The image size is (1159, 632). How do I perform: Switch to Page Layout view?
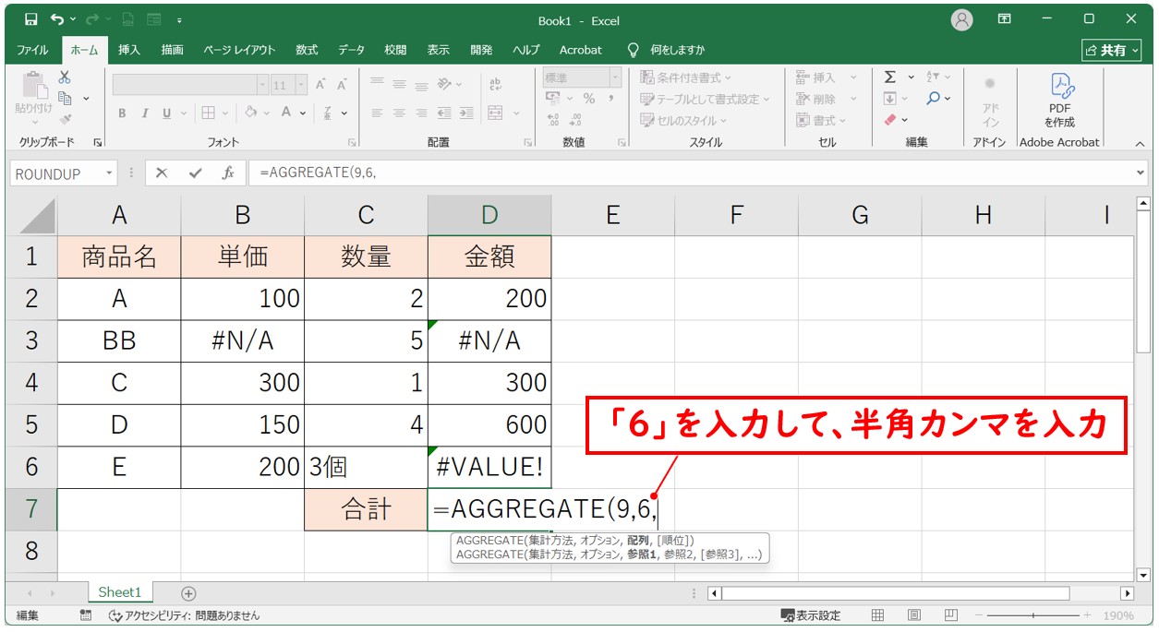913,615
